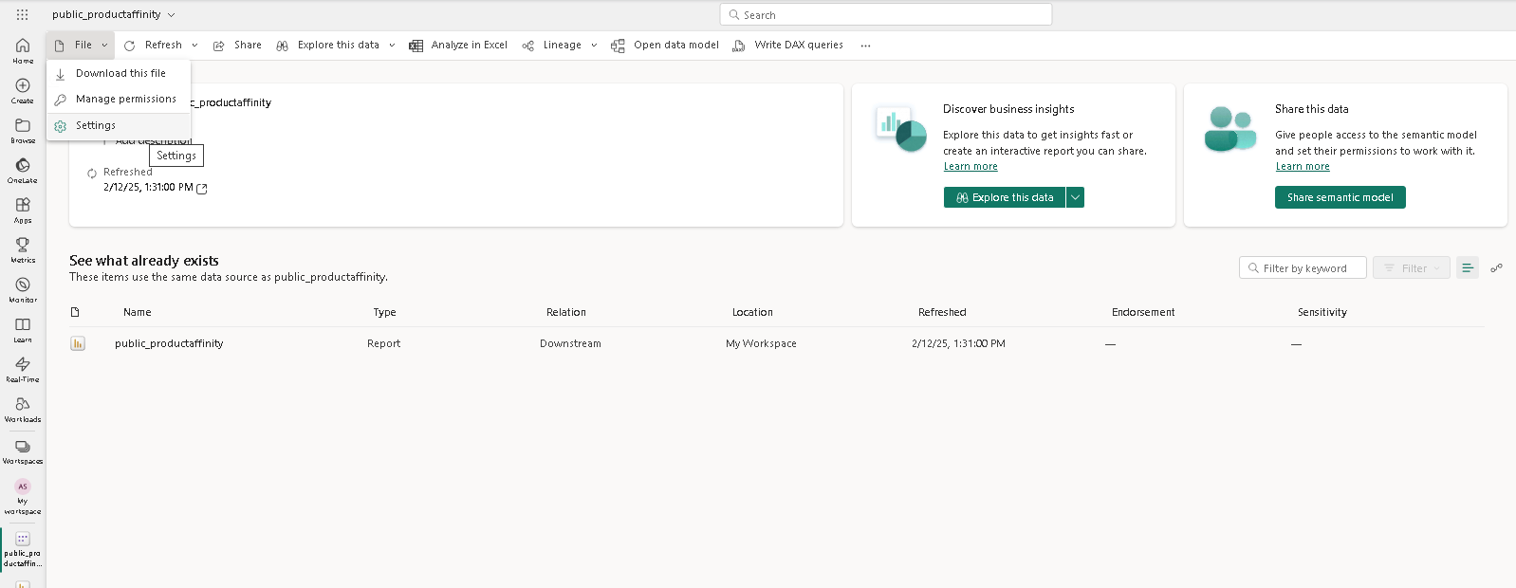Expand the Refresh dropdown arrow
Image resolution: width=1516 pixels, height=588 pixels.
click(194, 46)
